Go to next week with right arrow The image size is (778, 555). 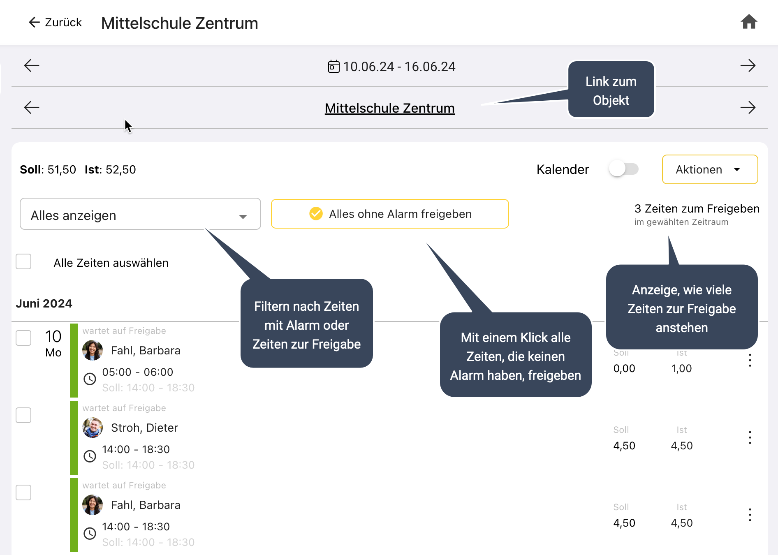(748, 66)
